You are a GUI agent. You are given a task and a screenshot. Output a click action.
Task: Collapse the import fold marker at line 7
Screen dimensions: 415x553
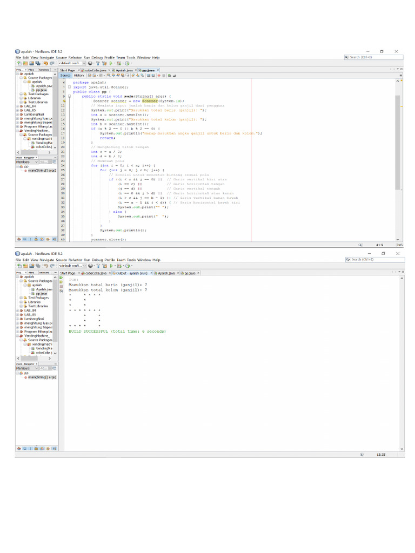pyautogui.click(x=70, y=86)
